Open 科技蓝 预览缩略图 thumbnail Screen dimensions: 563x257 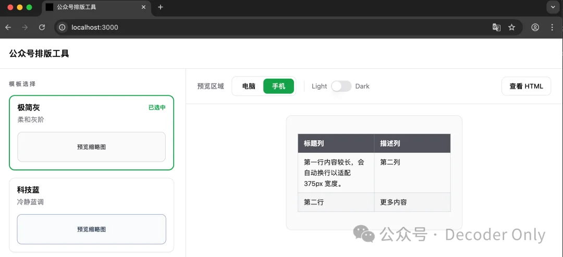pyautogui.click(x=92, y=229)
